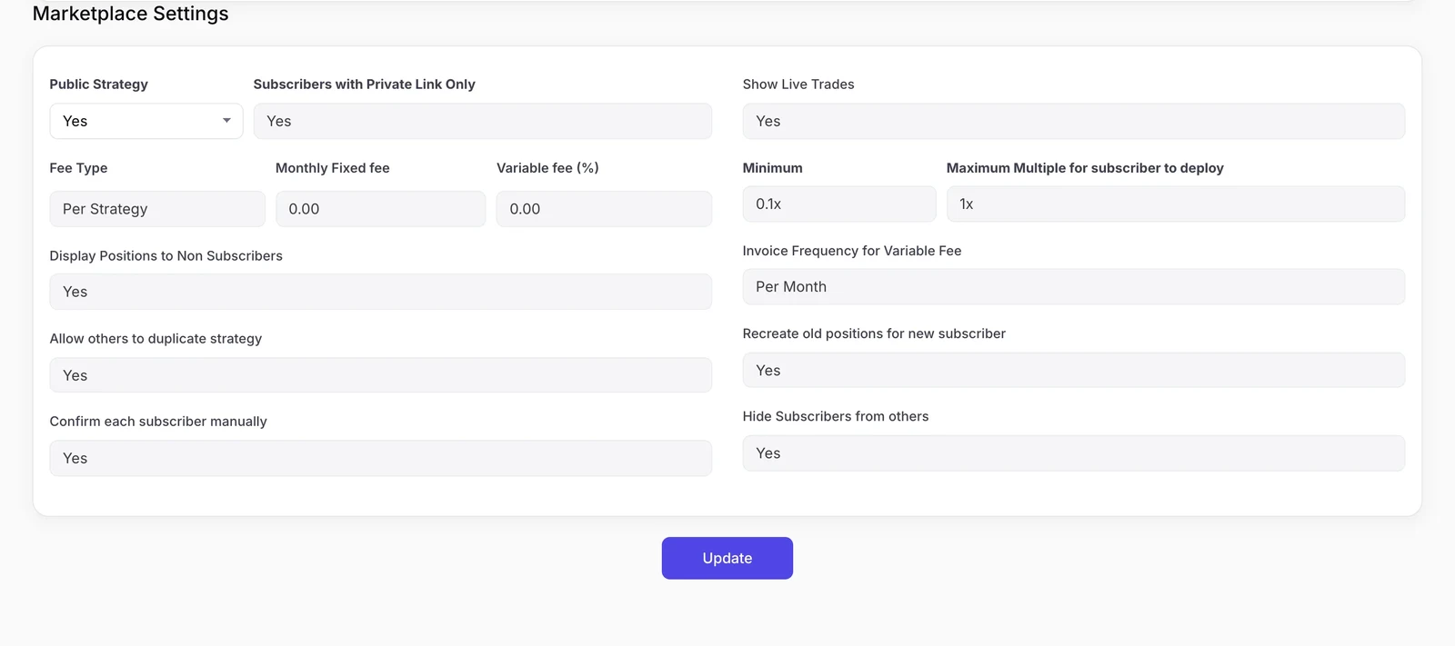
Task: Select the Subscribers with Private Link Only field
Action: pyautogui.click(x=483, y=121)
